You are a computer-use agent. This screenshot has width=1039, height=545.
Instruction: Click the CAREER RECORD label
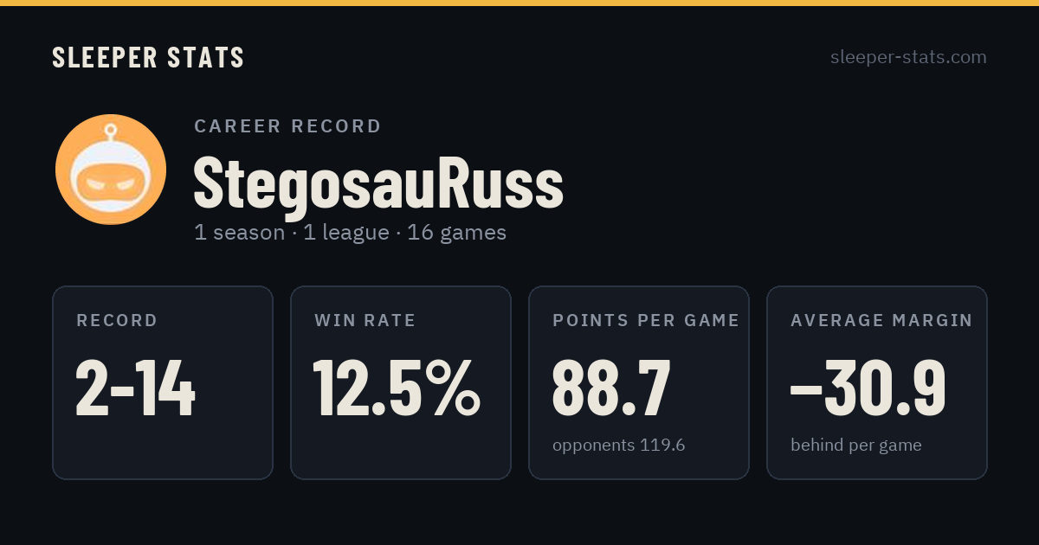288,126
